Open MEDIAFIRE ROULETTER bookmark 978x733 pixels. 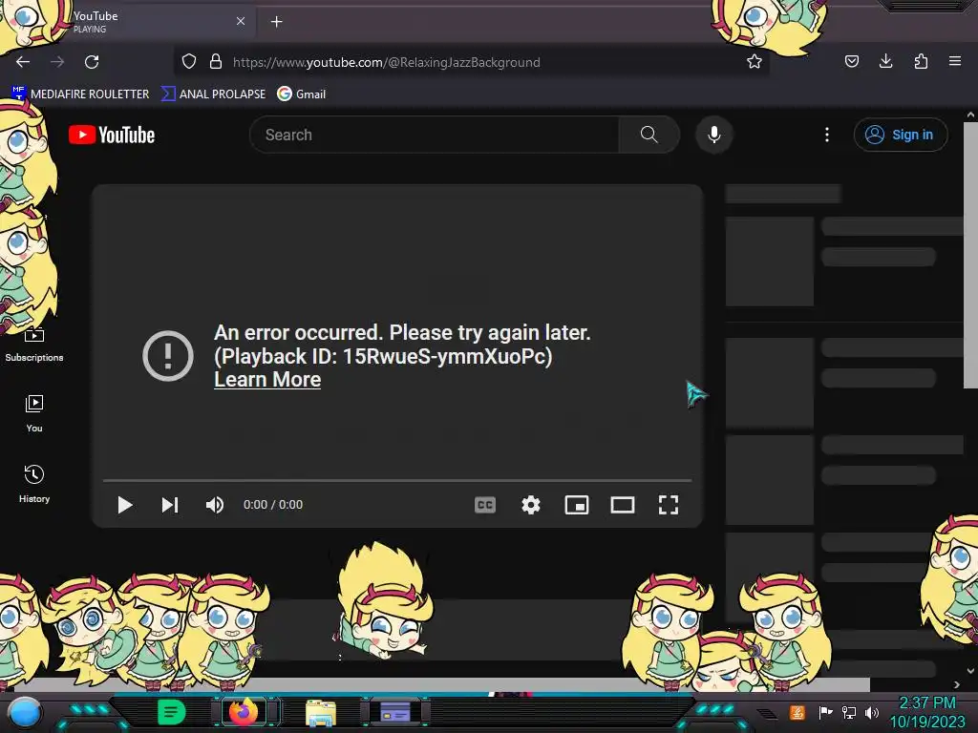pos(80,94)
